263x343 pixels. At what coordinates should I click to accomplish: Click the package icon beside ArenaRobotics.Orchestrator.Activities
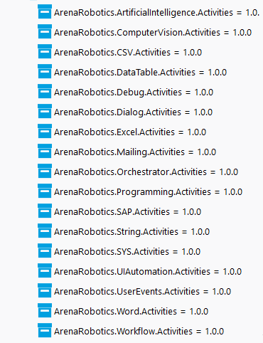(45, 171)
